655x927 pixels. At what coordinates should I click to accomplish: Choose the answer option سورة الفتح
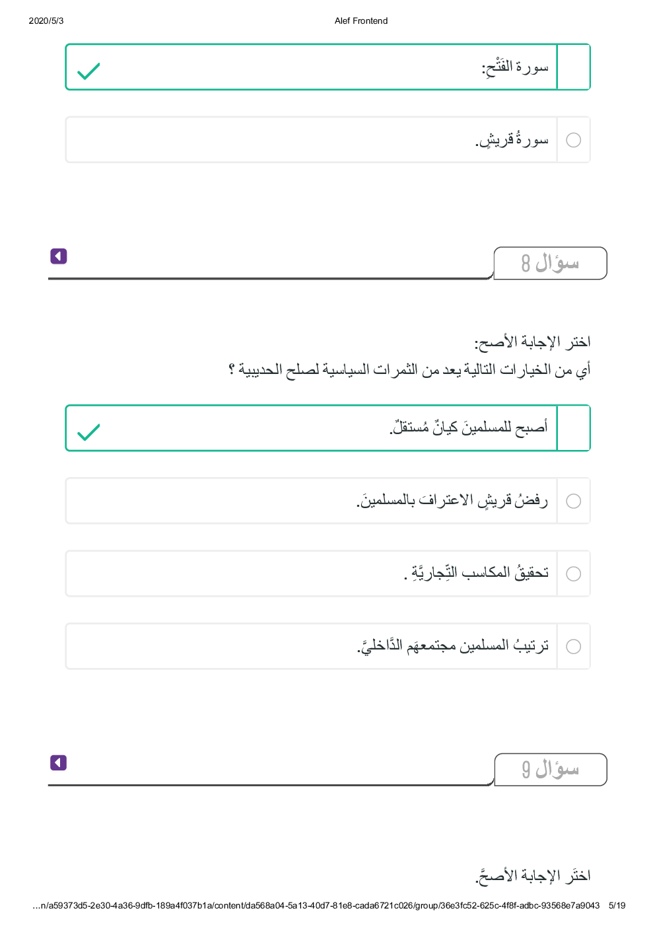coord(515,67)
